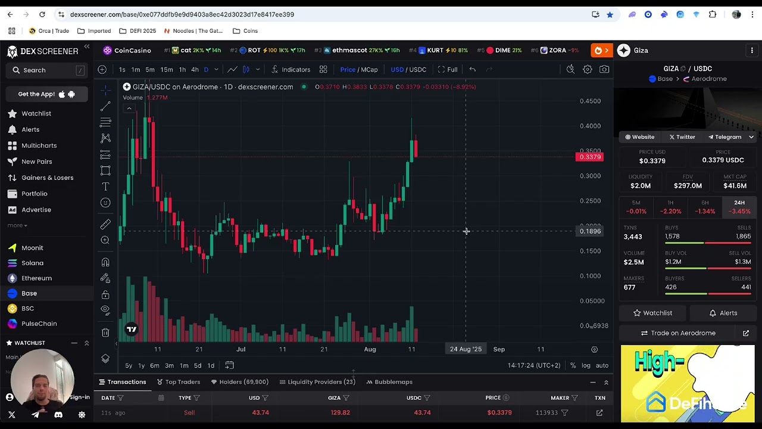Toggle log scale
The width and height of the screenshot is (762, 429).
[586, 365]
